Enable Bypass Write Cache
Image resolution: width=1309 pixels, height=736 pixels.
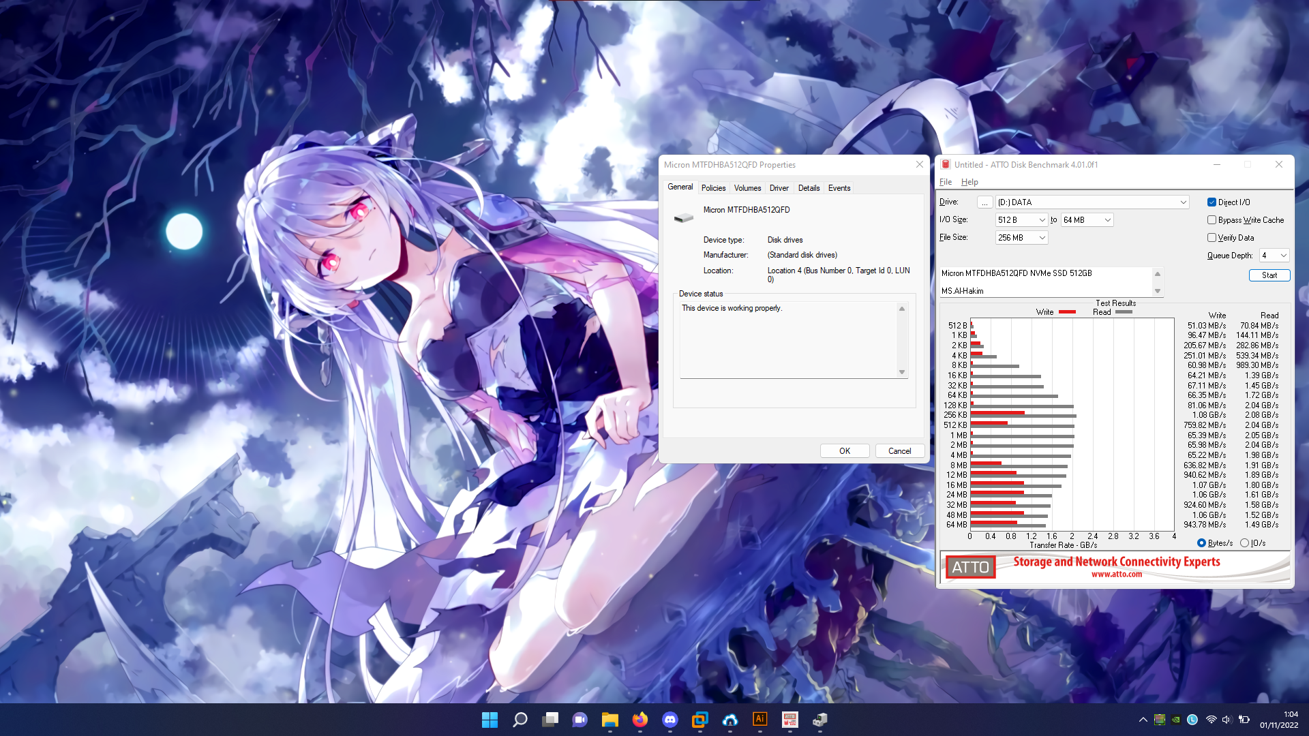(1212, 220)
